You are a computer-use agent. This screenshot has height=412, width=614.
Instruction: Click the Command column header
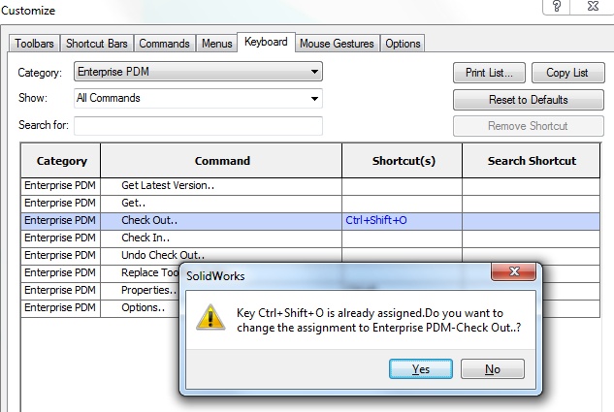click(221, 161)
